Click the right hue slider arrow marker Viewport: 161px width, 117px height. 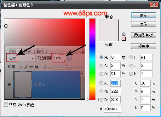tap(97, 99)
